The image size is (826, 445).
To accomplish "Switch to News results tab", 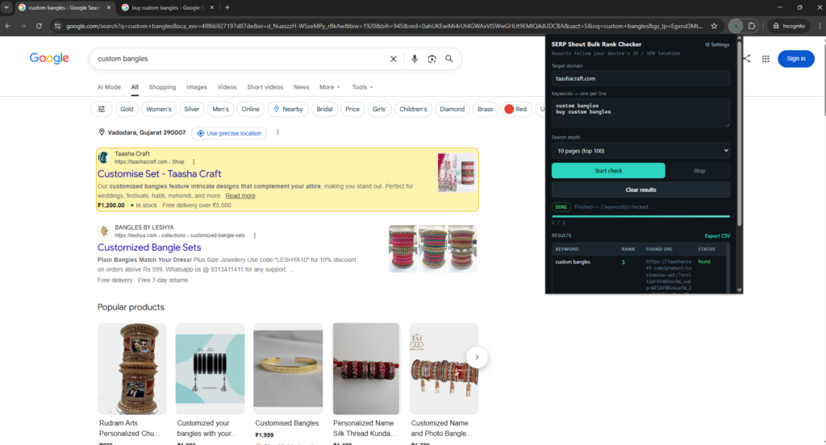I will (x=302, y=87).
